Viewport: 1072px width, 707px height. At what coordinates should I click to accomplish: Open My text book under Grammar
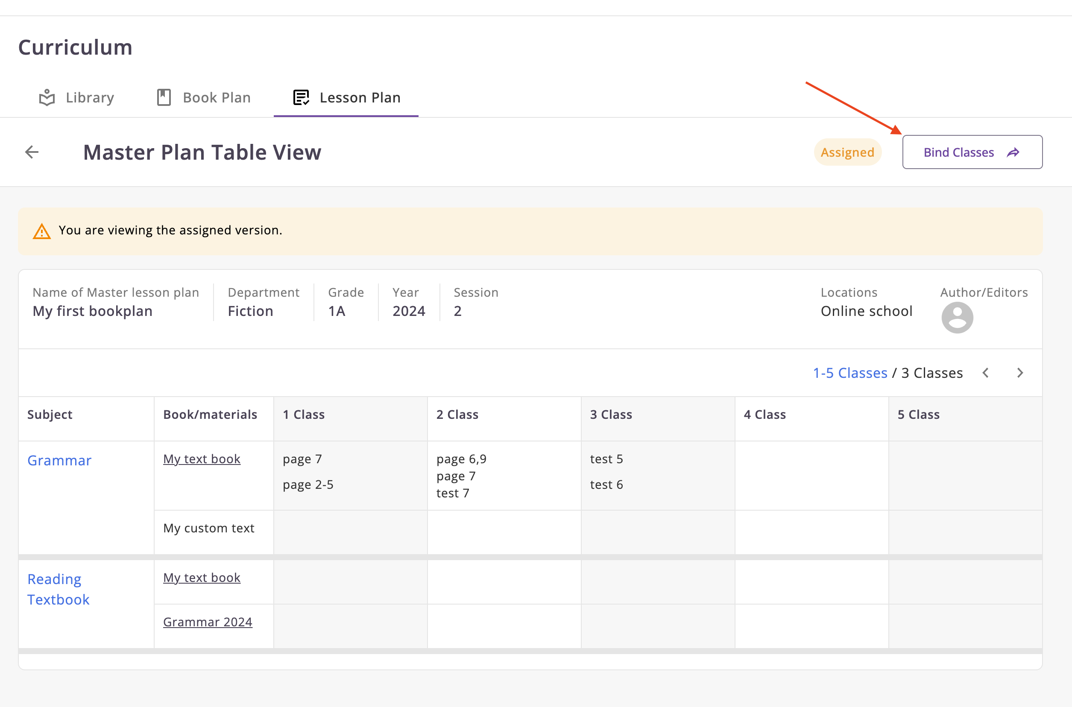[x=202, y=459]
